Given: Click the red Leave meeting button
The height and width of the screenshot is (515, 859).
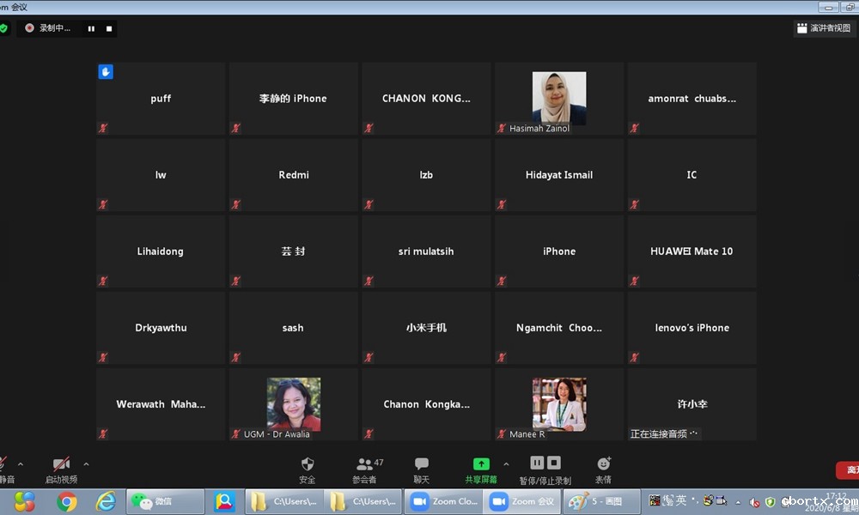Looking at the screenshot, I should click(x=849, y=470).
